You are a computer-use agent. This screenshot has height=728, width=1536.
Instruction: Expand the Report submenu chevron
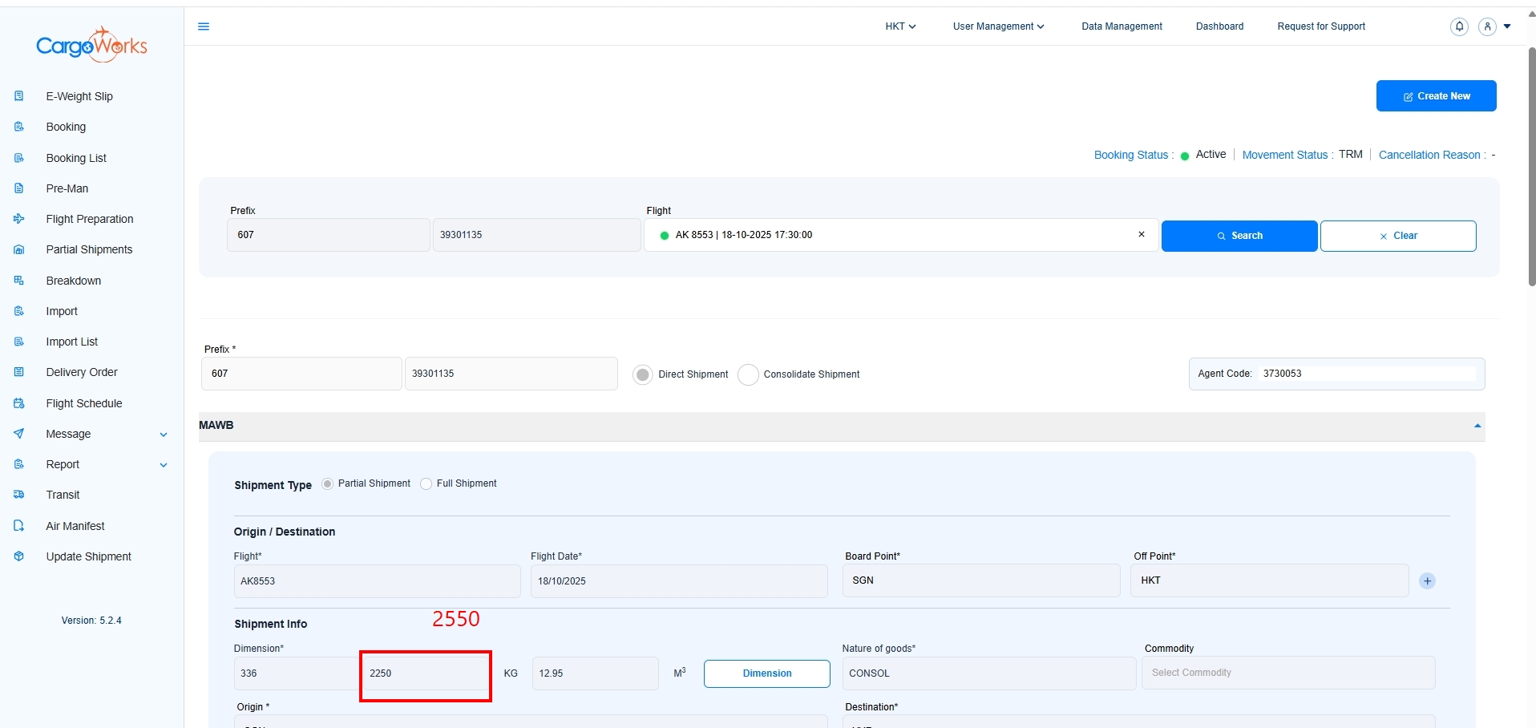(x=164, y=465)
